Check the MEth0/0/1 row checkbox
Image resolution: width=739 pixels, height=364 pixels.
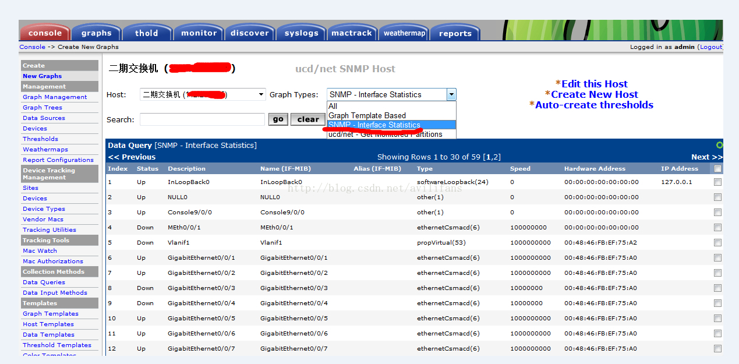coord(717,227)
